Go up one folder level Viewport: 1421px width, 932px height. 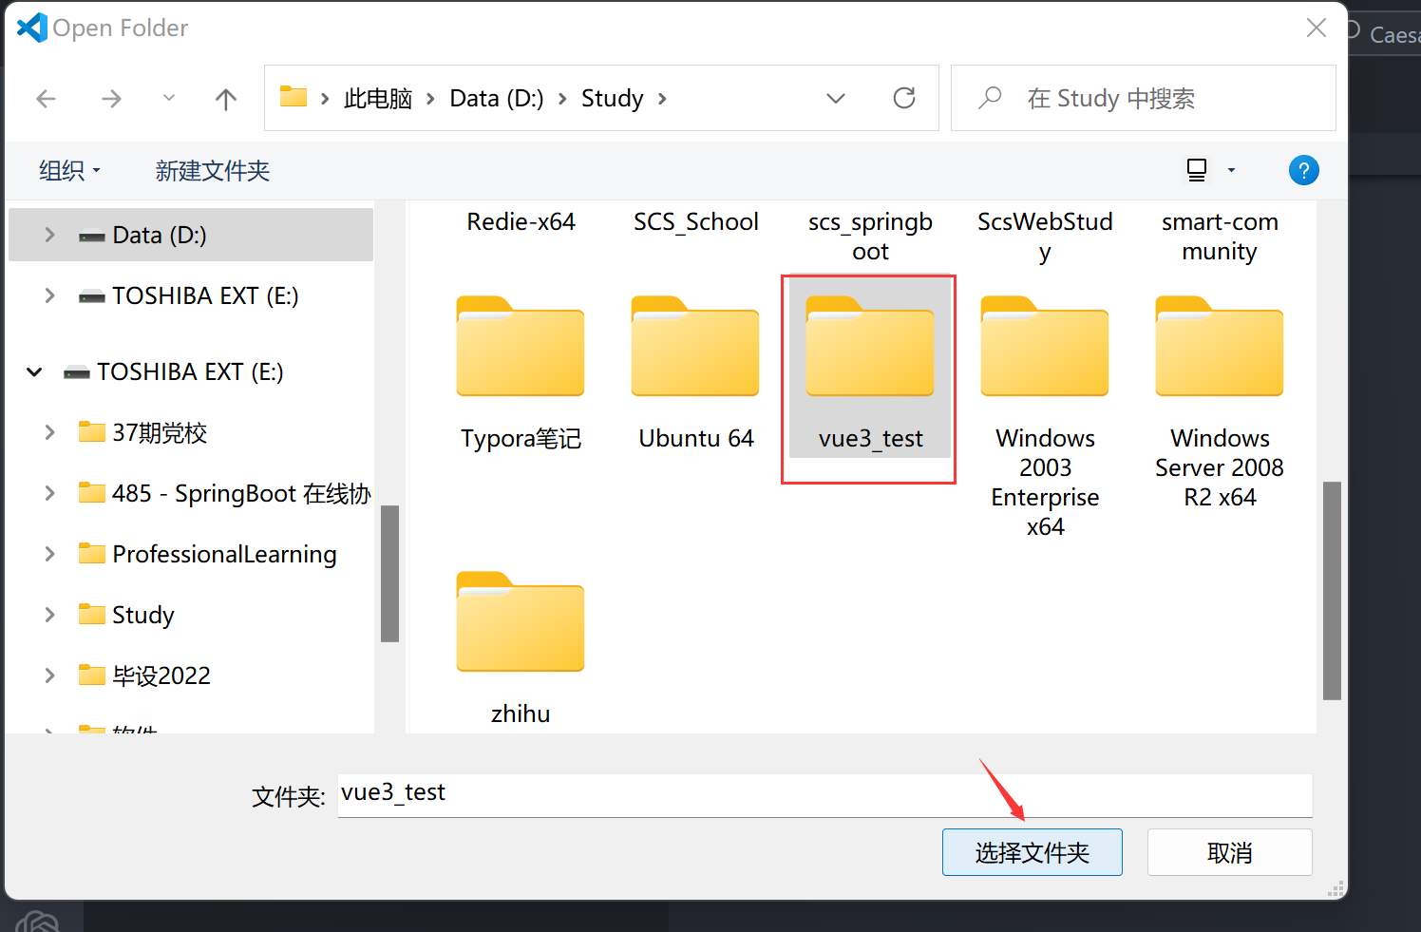click(x=226, y=99)
